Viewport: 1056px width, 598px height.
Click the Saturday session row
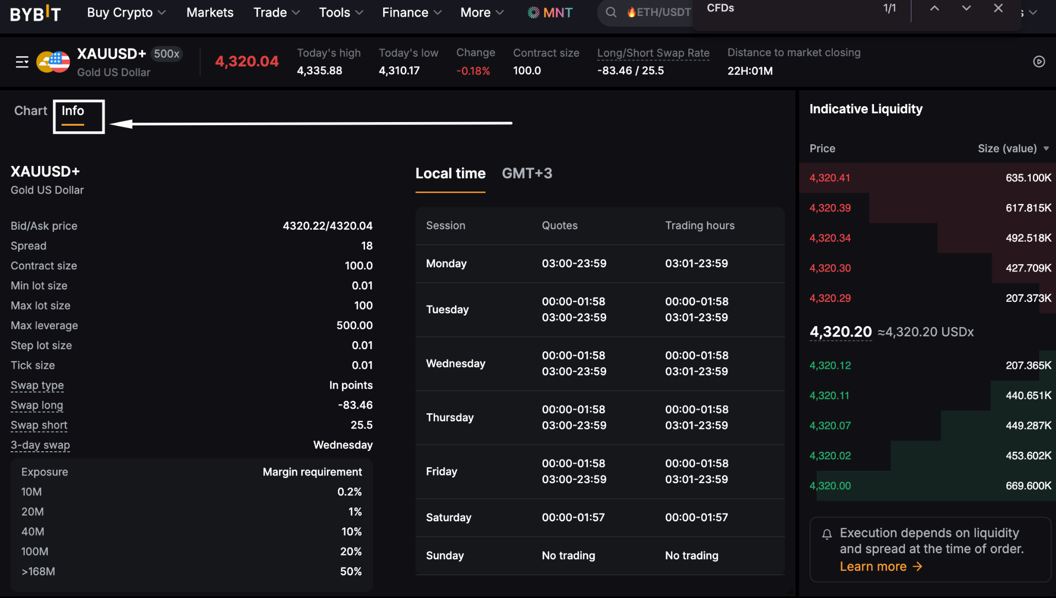(x=600, y=518)
